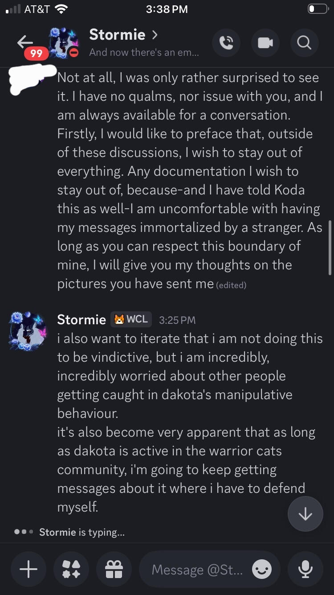Open the emoji picker smiley
This screenshot has height=595, width=334.
click(x=261, y=569)
